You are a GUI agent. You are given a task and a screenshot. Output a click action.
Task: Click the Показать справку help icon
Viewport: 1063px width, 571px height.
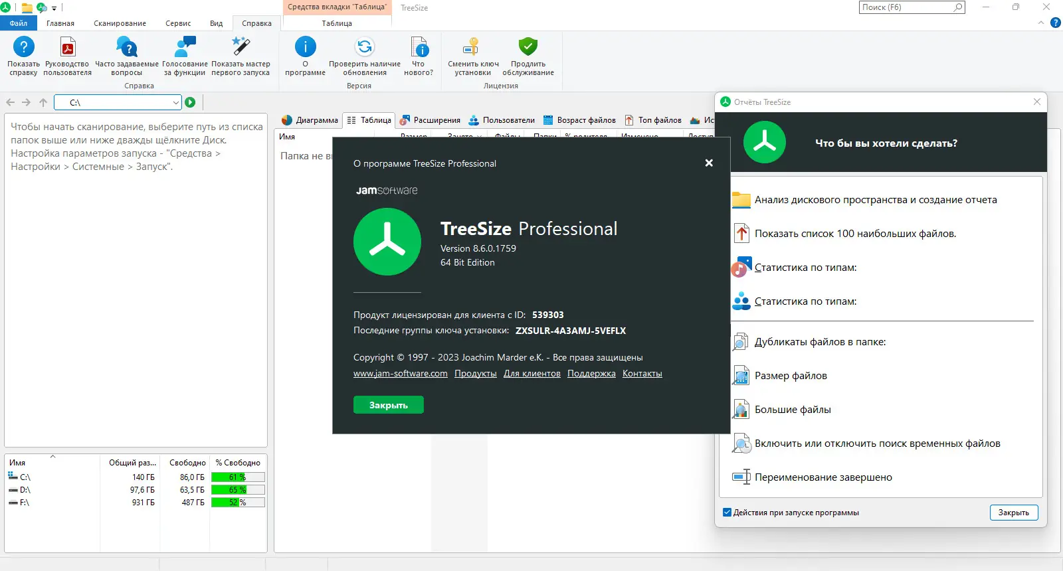coord(23,47)
